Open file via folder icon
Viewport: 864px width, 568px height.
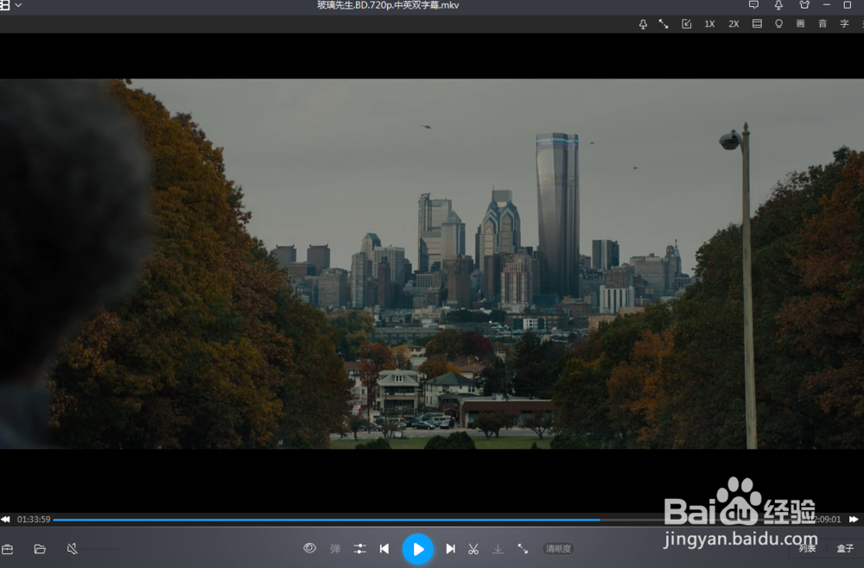pyautogui.click(x=40, y=549)
